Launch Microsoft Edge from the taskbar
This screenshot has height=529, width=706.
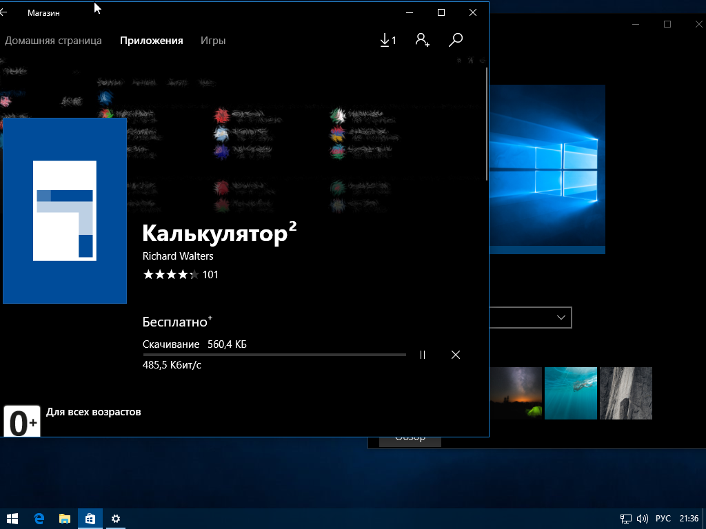click(x=39, y=519)
